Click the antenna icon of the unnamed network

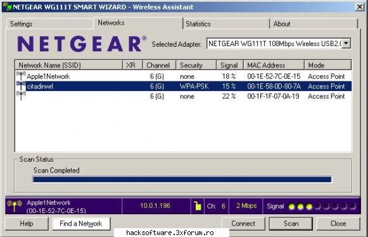point(21,96)
